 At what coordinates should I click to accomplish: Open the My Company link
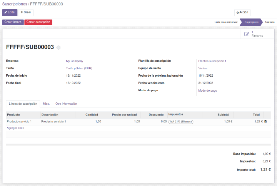pos(75,61)
